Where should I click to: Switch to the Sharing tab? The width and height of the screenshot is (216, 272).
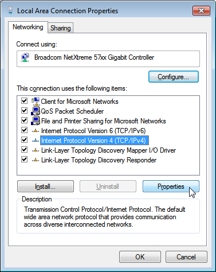click(x=61, y=28)
